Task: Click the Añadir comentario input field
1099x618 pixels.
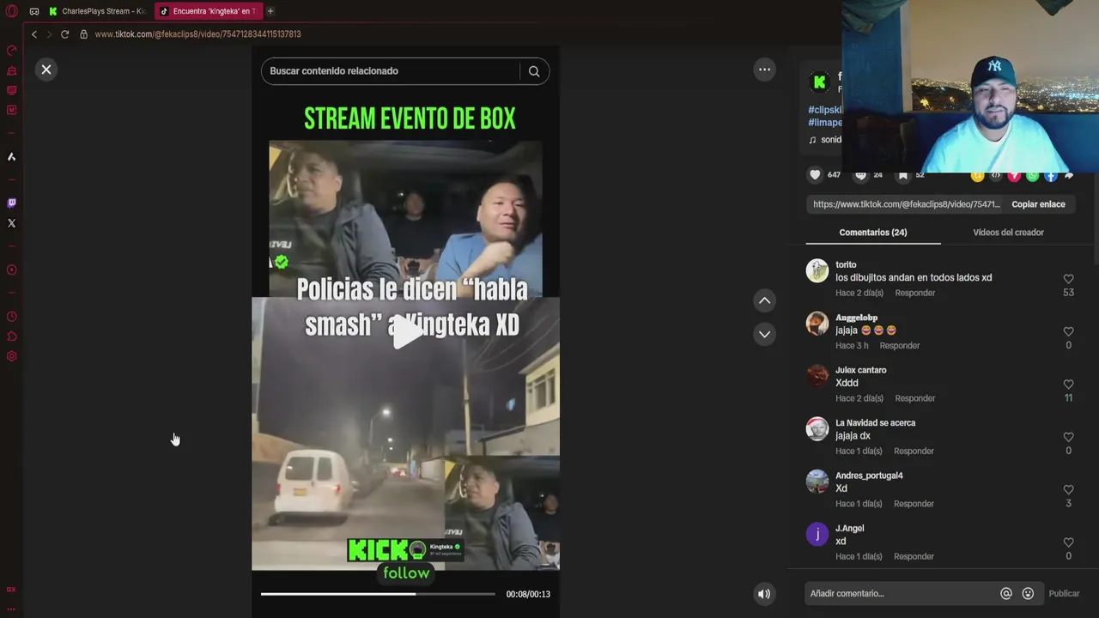Action: tap(902, 594)
